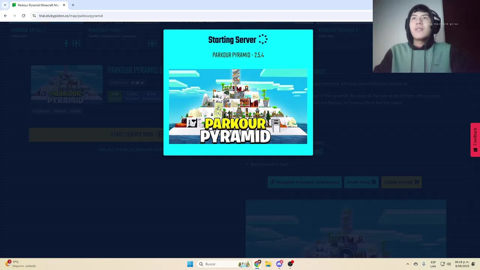Click the dimmed Parkour Pyramid Download button
This screenshot has width=480, height=270.
[x=304, y=182]
